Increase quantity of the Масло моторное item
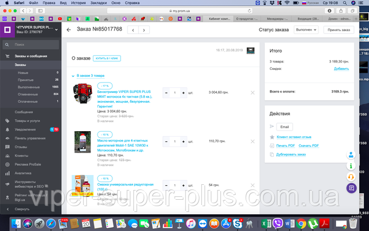Image resolution: width=369 pixels, height=231 pixels. (183, 141)
